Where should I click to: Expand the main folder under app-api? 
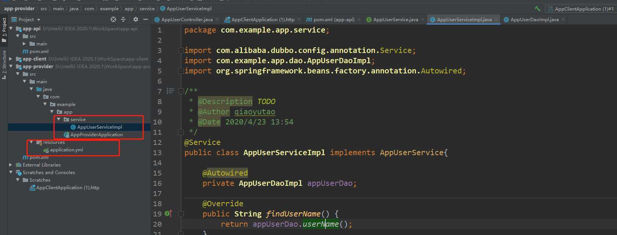(x=25, y=44)
